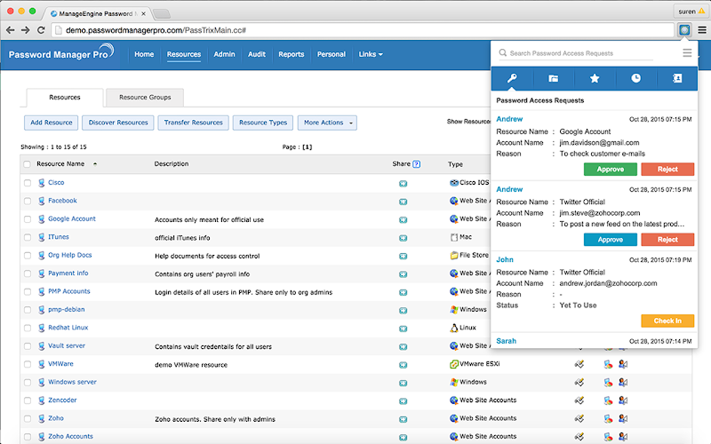Switch to the Resource Groups tab

(145, 98)
